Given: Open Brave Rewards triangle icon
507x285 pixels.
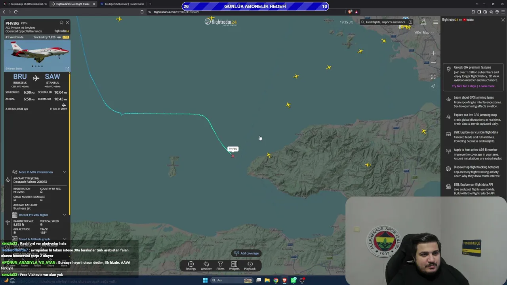Looking at the screenshot, I should [356, 12].
